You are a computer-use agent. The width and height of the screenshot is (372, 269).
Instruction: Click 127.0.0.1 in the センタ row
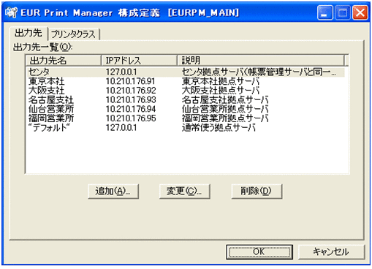[x=121, y=72]
